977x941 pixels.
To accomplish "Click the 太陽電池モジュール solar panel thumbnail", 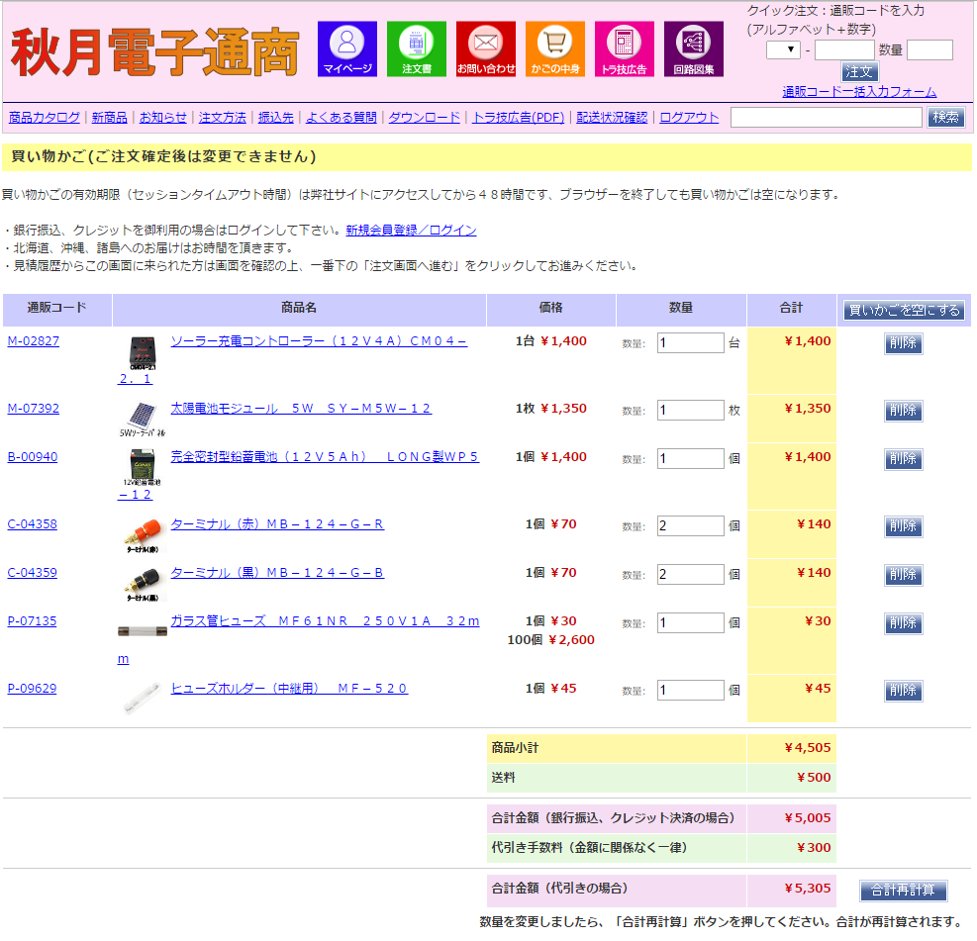I will tap(143, 419).
